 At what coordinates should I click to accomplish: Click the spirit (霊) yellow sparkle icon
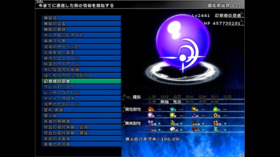[x=172, y=115]
